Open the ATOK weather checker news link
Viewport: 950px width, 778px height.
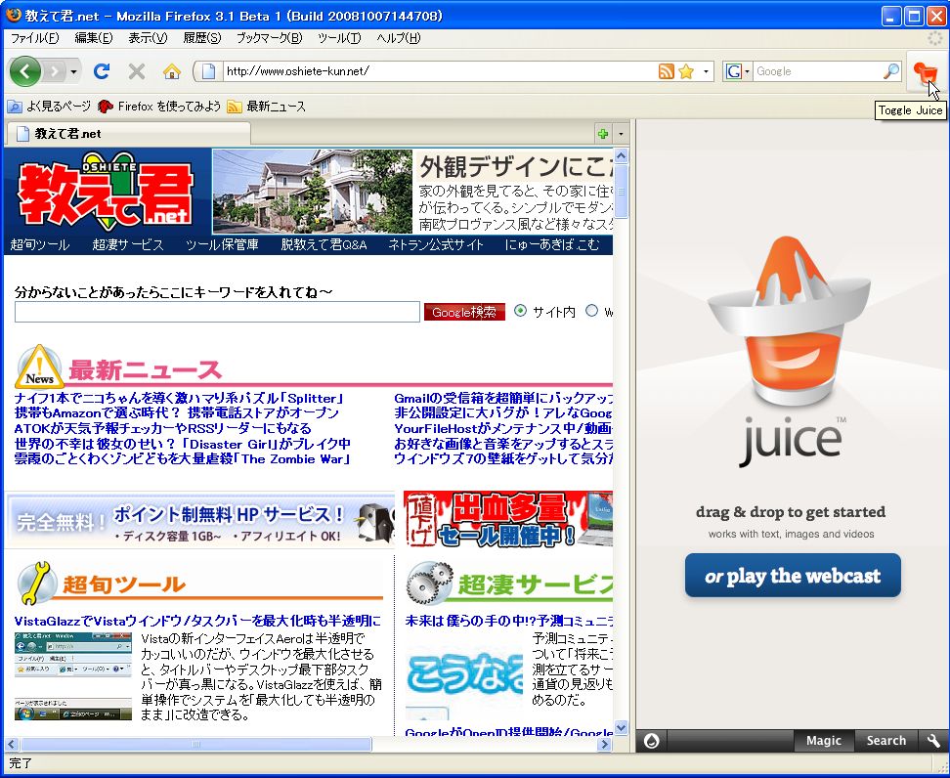coord(163,428)
